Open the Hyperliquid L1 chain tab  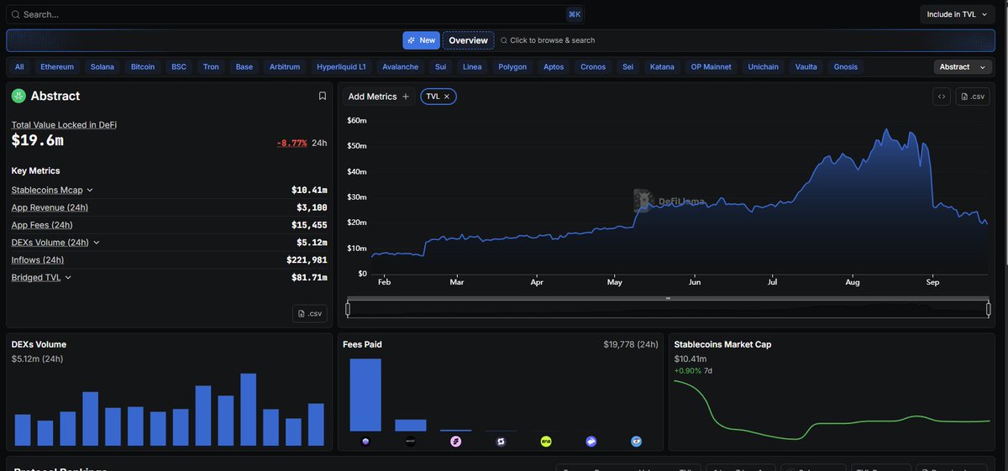click(341, 67)
